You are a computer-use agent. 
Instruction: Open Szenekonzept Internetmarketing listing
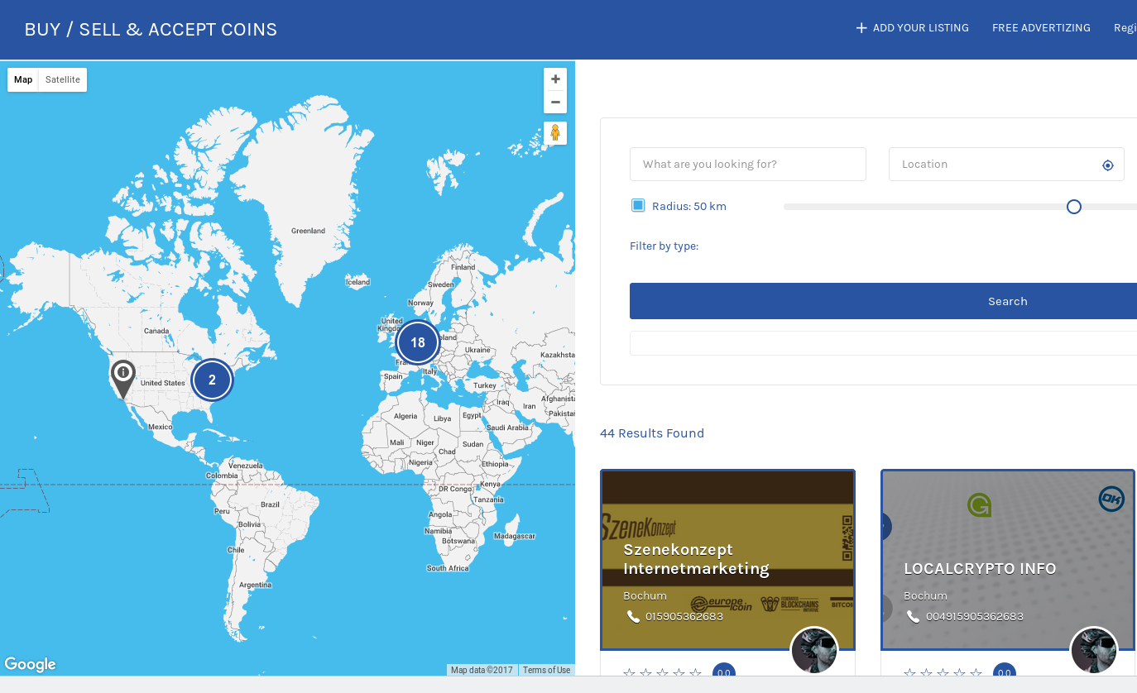696,559
